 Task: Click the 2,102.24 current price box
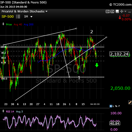[x=119, y=54]
